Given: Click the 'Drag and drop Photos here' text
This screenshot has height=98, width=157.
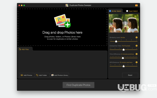Looking at the screenshot, I should coord(62,32).
